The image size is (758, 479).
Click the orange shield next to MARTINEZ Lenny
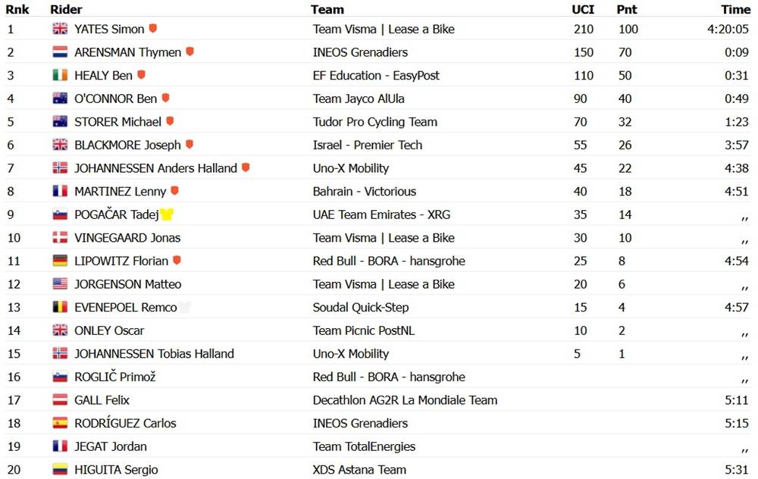coord(174,191)
